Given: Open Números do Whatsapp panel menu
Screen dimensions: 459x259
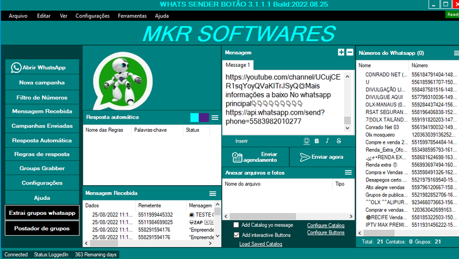Looking at the screenshot, I should (x=456, y=53).
